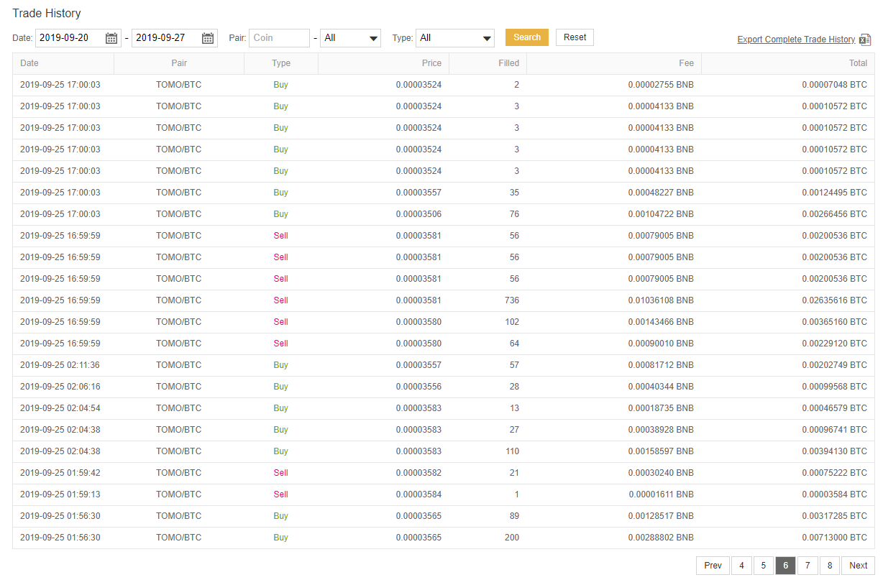The width and height of the screenshot is (883, 580).
Task: Click the Fee column header
Action: pos(614,63)
